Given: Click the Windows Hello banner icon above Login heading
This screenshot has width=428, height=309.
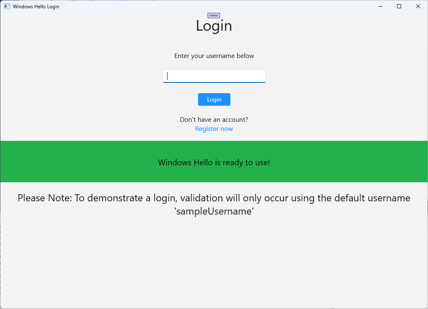Looking at the screenshot, I should tap(213, 15).
